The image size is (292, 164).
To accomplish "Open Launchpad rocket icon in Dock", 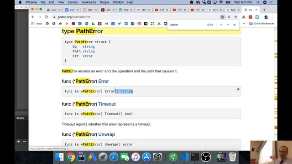I will tap(103, 157).
